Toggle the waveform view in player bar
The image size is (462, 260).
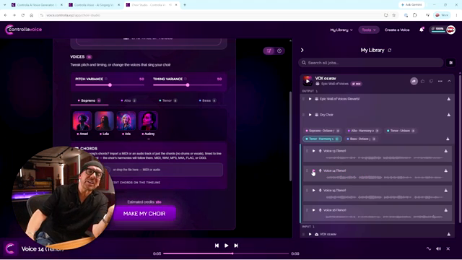pyautogui.click(x=429, y=248)
